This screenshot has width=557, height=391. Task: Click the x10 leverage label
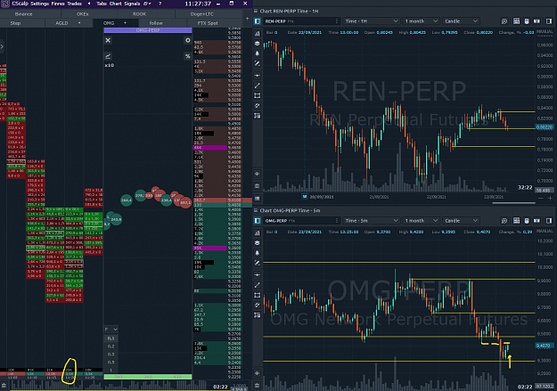coord(109,65)
